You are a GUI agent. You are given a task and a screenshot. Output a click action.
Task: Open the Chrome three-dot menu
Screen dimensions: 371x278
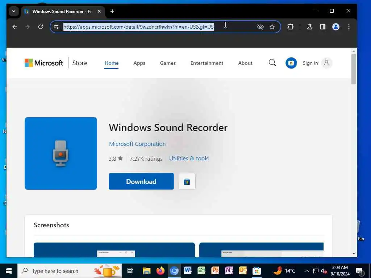point(349,27)
